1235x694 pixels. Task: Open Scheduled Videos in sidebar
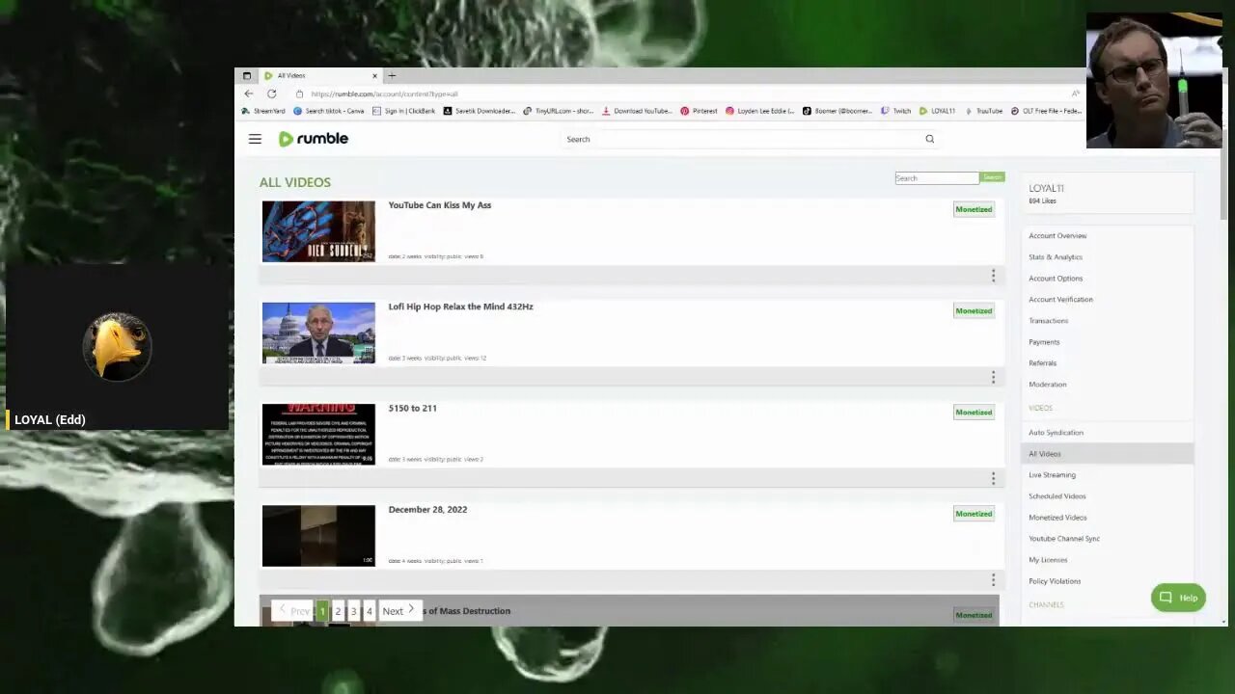(x=1057, y=495)
